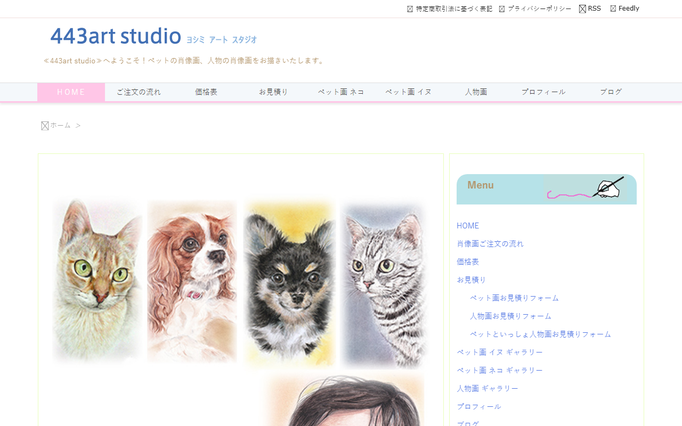This screenshot has width=682, height=426.
Task: Open 価格表 sidebar link
Action: pos(468,262)
